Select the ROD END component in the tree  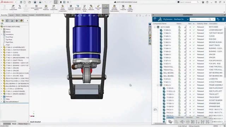click(x=13, y=55)
